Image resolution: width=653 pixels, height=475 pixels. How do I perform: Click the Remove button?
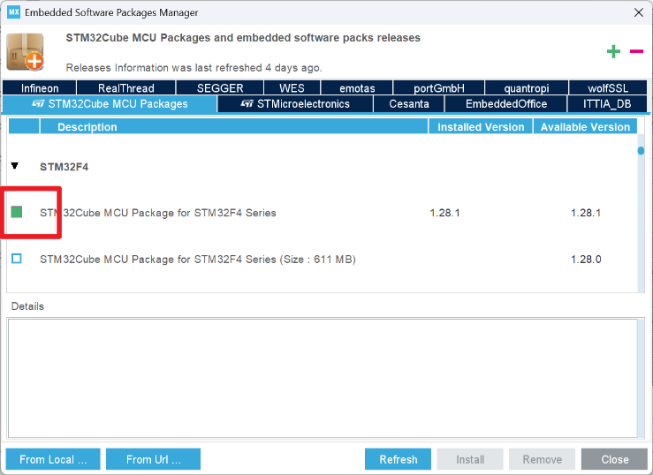click(543, 459)
